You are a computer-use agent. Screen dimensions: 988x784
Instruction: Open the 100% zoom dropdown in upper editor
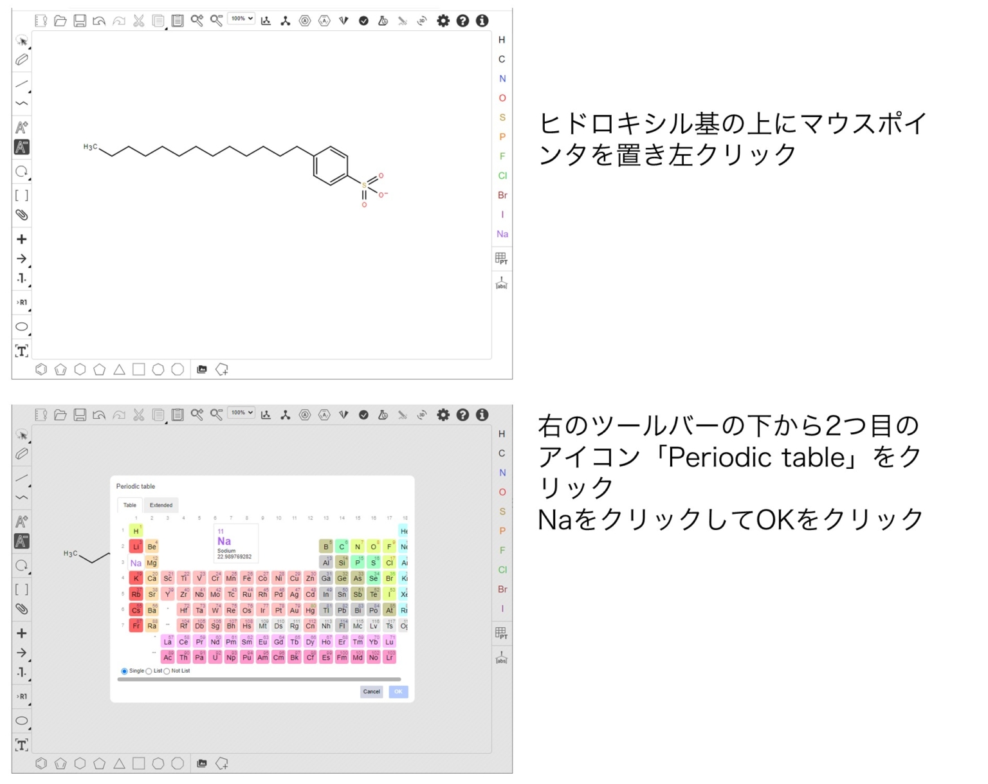tap(241, 19)
